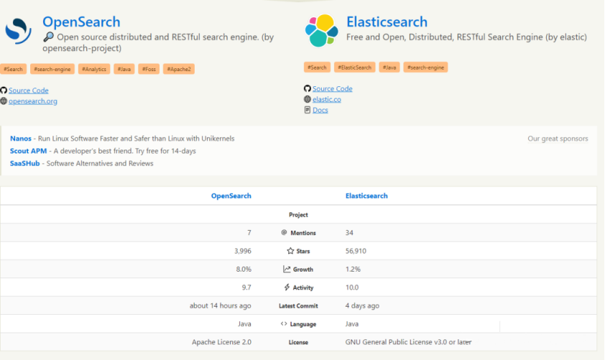
Task: Click the 'Our great sponsors' text
Action: [558, 139]
